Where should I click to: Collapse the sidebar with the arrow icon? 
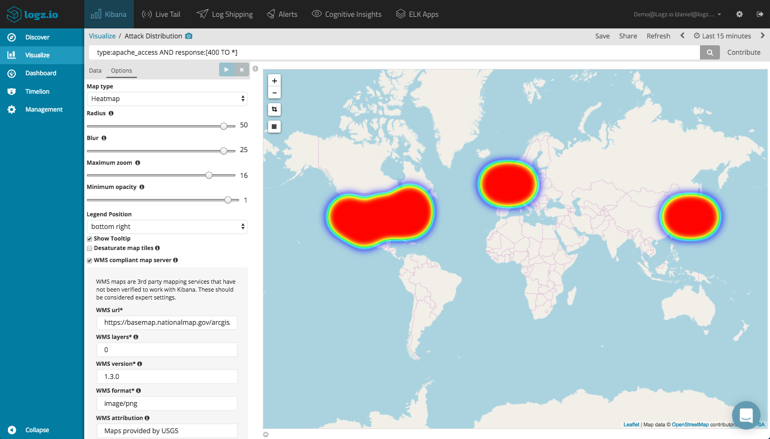coord(12,430)
